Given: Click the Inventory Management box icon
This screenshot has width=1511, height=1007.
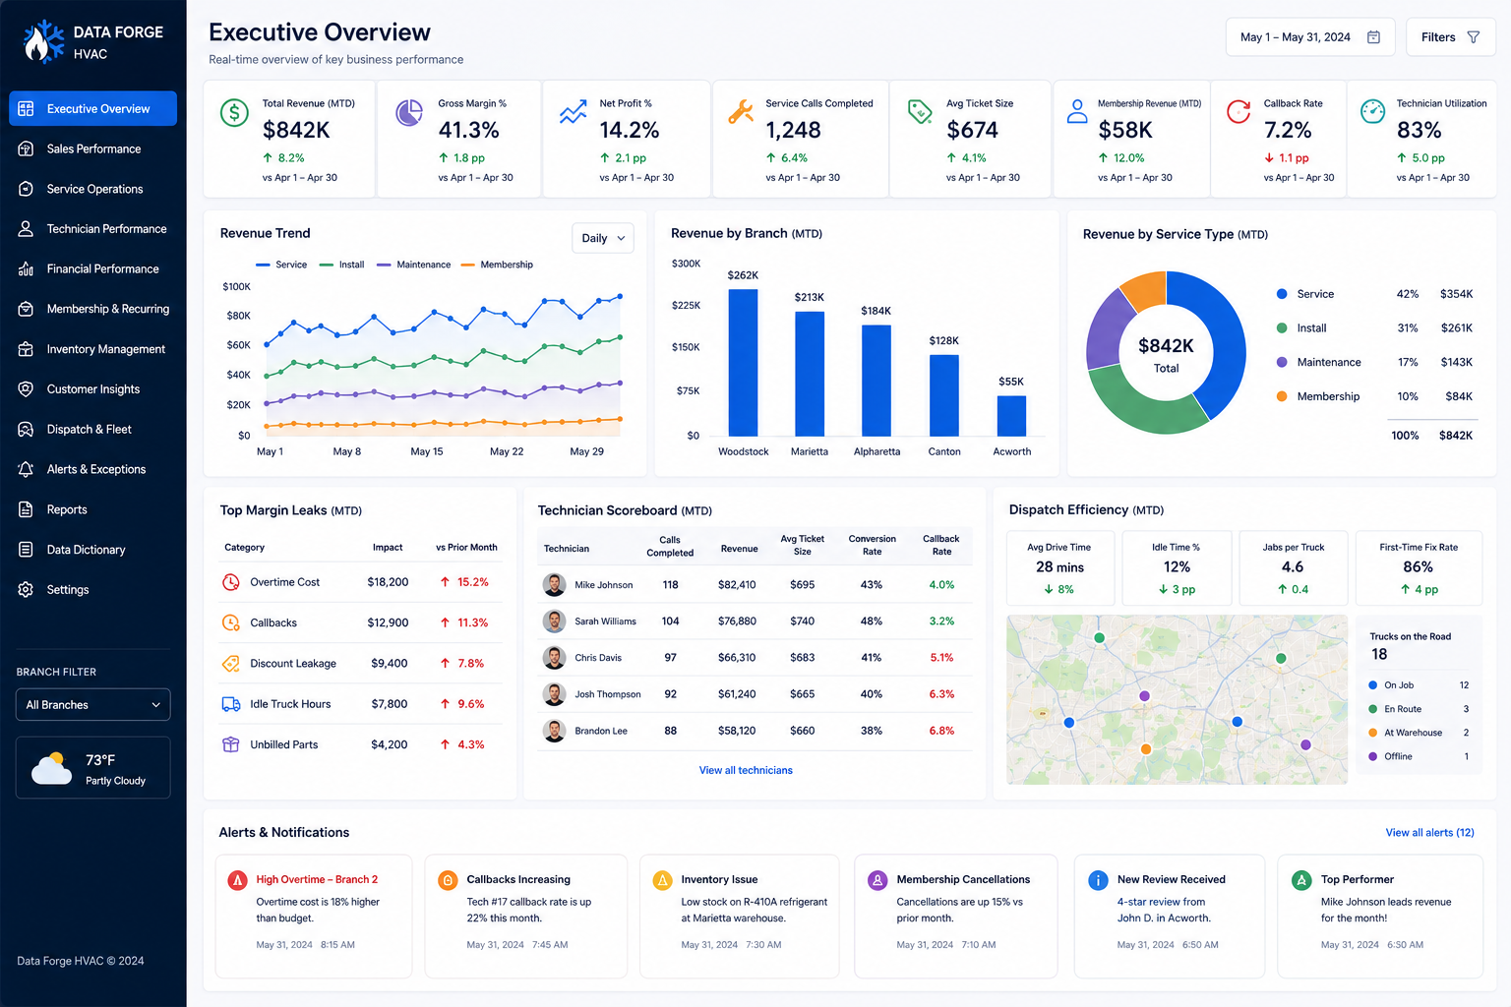Looking at the screenshot, I should pos(27,349).
